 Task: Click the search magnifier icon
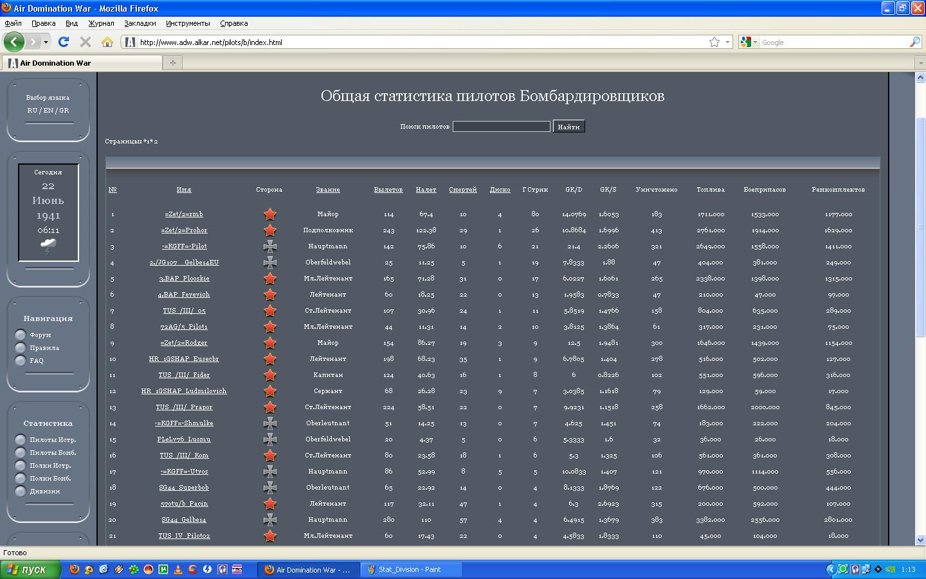click(914, 42)
